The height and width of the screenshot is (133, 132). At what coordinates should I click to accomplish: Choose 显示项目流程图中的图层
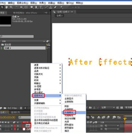46,120
